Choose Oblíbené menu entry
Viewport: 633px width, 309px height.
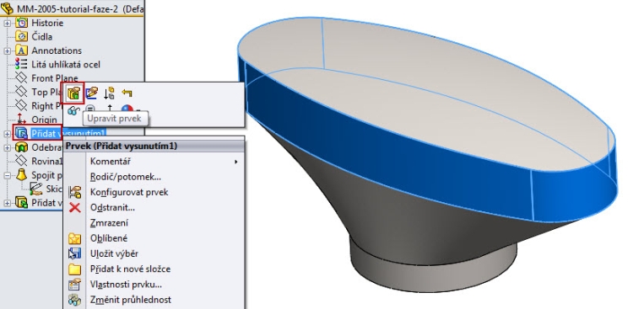[154, 238]
